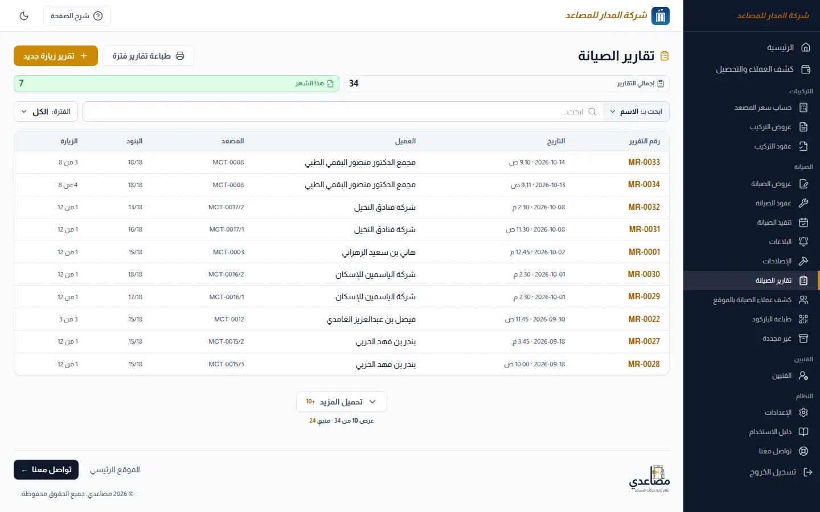Click the elevator logo icon in the header
Image resolution: width=820 pixels, height=512 pixels.
click(661, 16)
